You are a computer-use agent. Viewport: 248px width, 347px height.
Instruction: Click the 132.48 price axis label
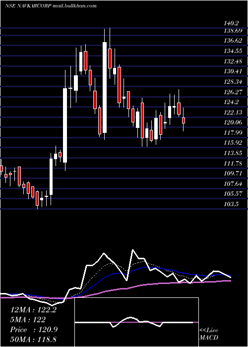[x=233, y=61]
